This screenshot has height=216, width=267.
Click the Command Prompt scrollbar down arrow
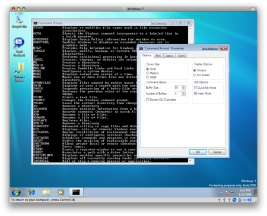click(190, 160)
